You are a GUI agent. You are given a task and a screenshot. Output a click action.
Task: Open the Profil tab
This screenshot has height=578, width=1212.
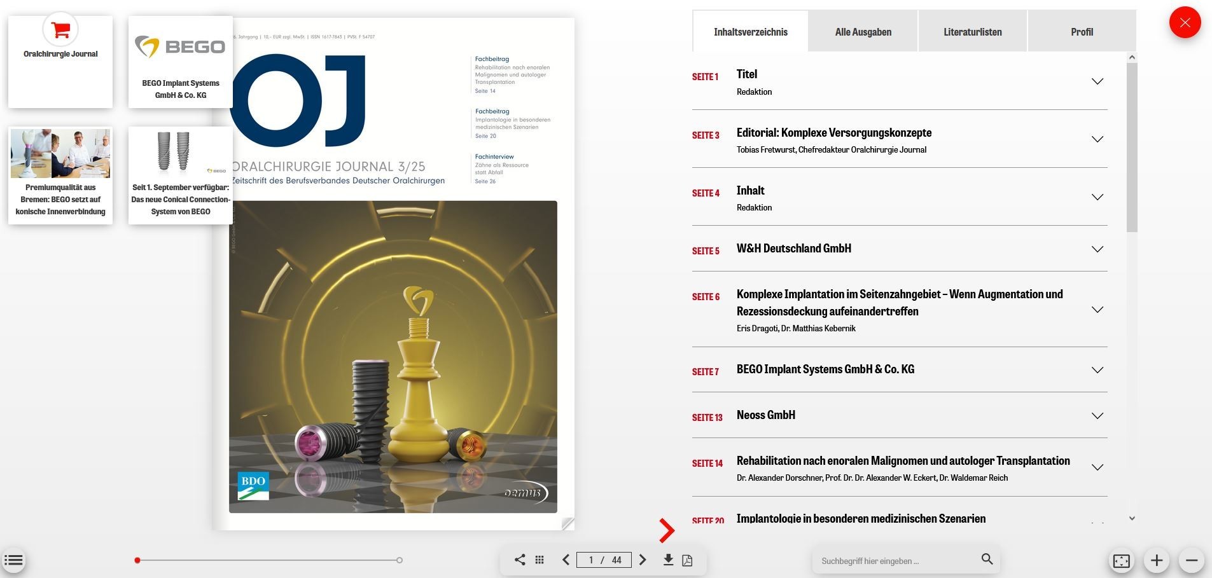(x=1082, y=32)
